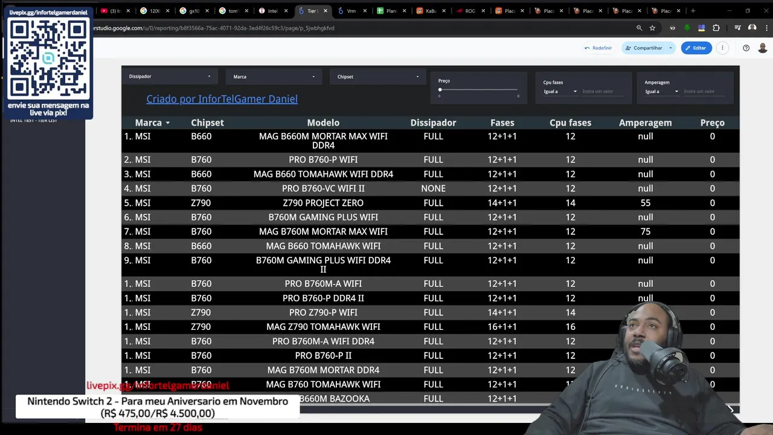773x435 pixels.
Task: Sort table by Fases column header
Action: pos(502,123)
